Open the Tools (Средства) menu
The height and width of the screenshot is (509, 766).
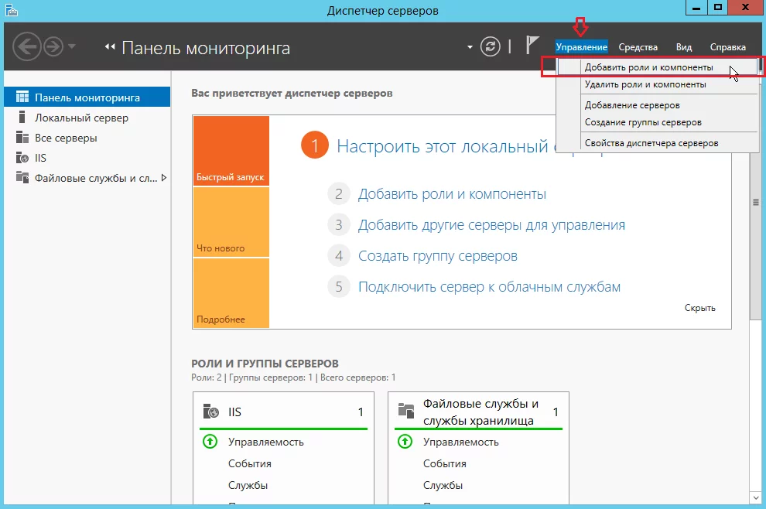[x=638, y=47]
